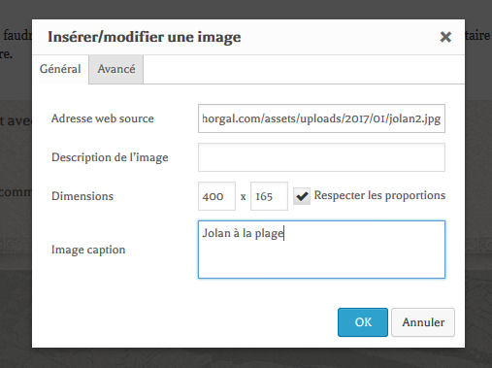Click the Description de l'image label

110,157
